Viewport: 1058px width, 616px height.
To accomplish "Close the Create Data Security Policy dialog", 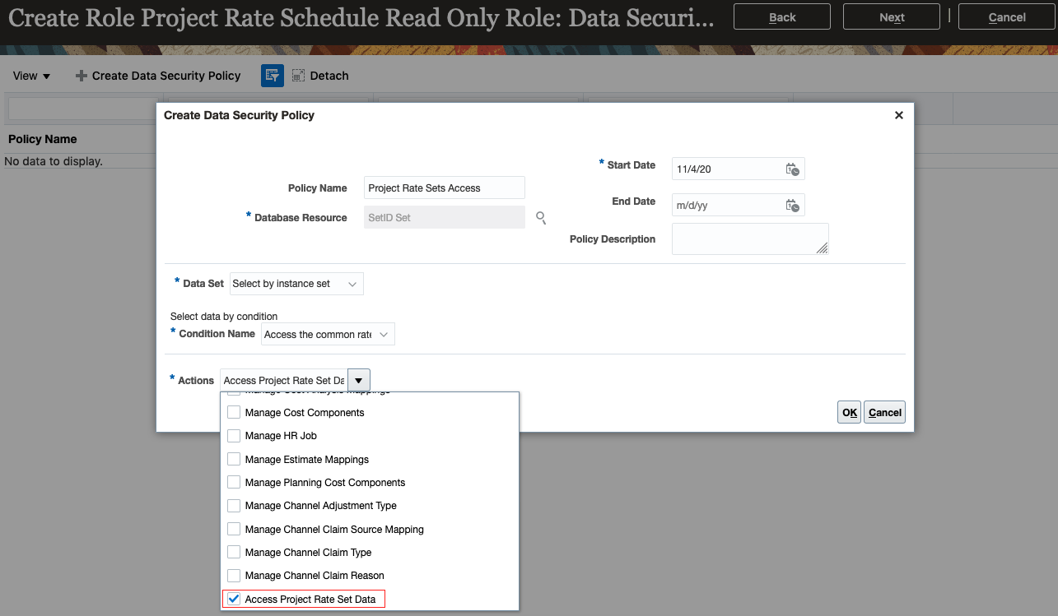I will pos(899,116).
